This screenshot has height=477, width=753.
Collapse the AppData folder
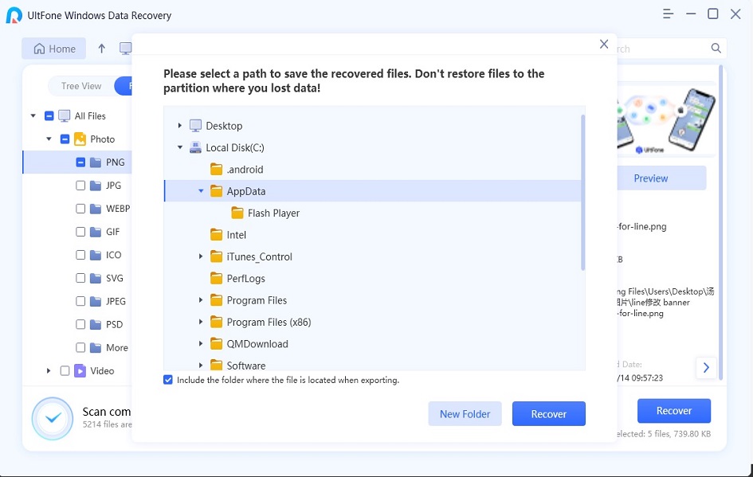[201, 191]
